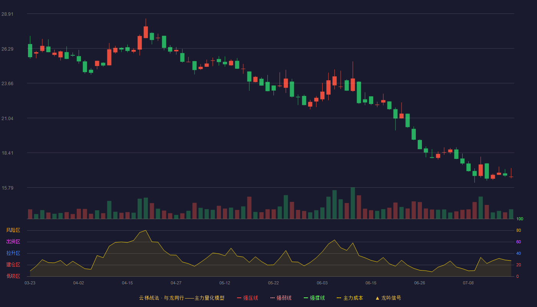
Task: Click the tallest green volume bar
Action: (x=353, y=203)
